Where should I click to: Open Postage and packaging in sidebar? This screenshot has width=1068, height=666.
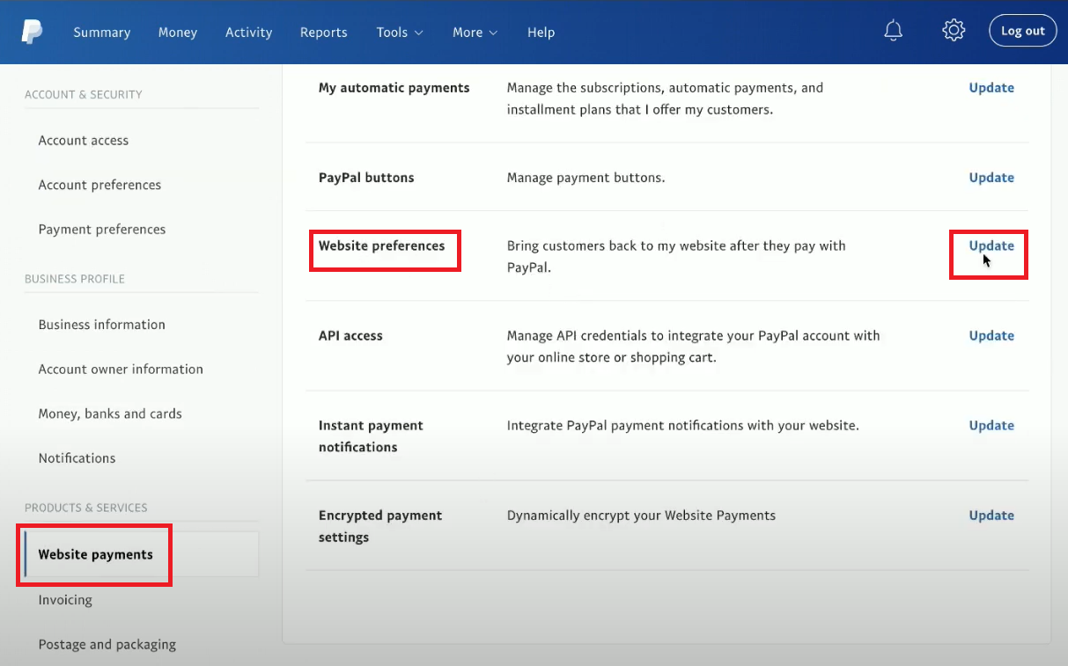pyautogui.click(x=107, y=645)
